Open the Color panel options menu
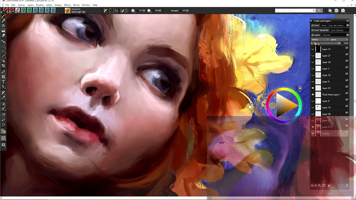The width and height of the screenshot is (356, 200). (347, 25)
